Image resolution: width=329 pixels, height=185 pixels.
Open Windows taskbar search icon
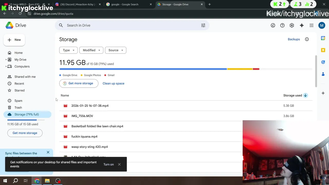click(15, 181)
